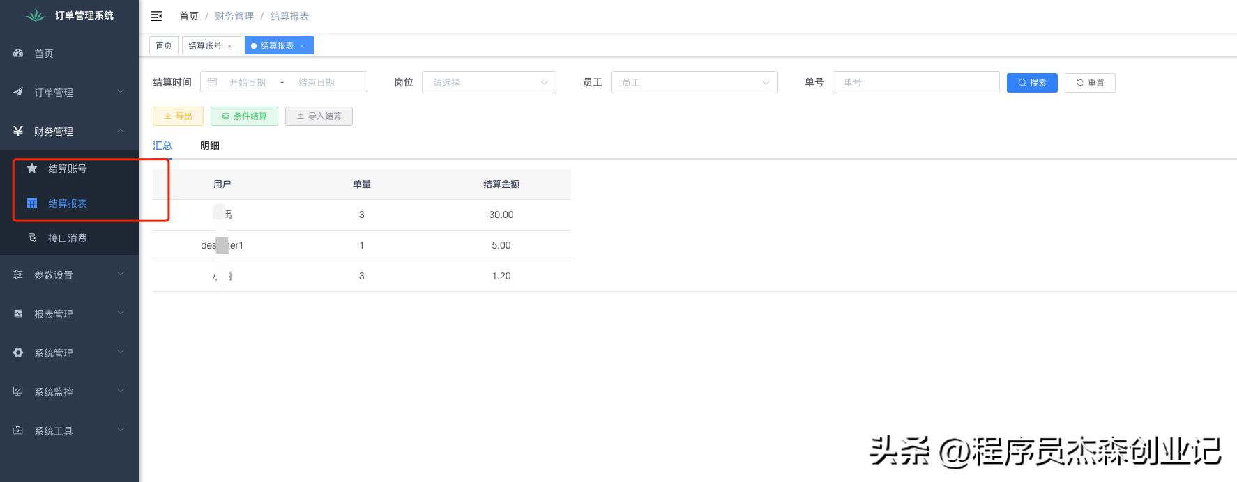Click the calendar icon in date range field
The height and width of the screenshot is (482, 1237).
pyautogui.click(x=213, y=82)
